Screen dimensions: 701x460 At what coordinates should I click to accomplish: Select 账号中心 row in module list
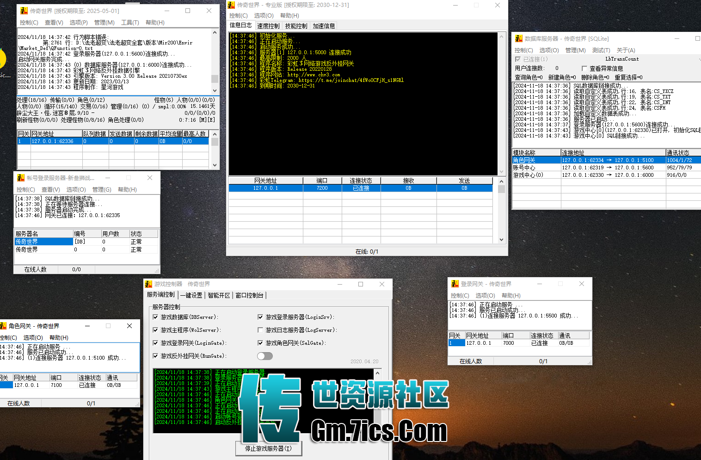point(606,168)
